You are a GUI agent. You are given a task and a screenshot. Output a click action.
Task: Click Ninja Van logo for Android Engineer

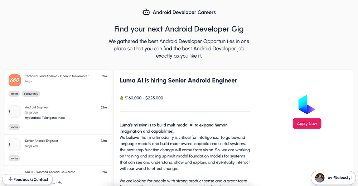click(15, 112)
